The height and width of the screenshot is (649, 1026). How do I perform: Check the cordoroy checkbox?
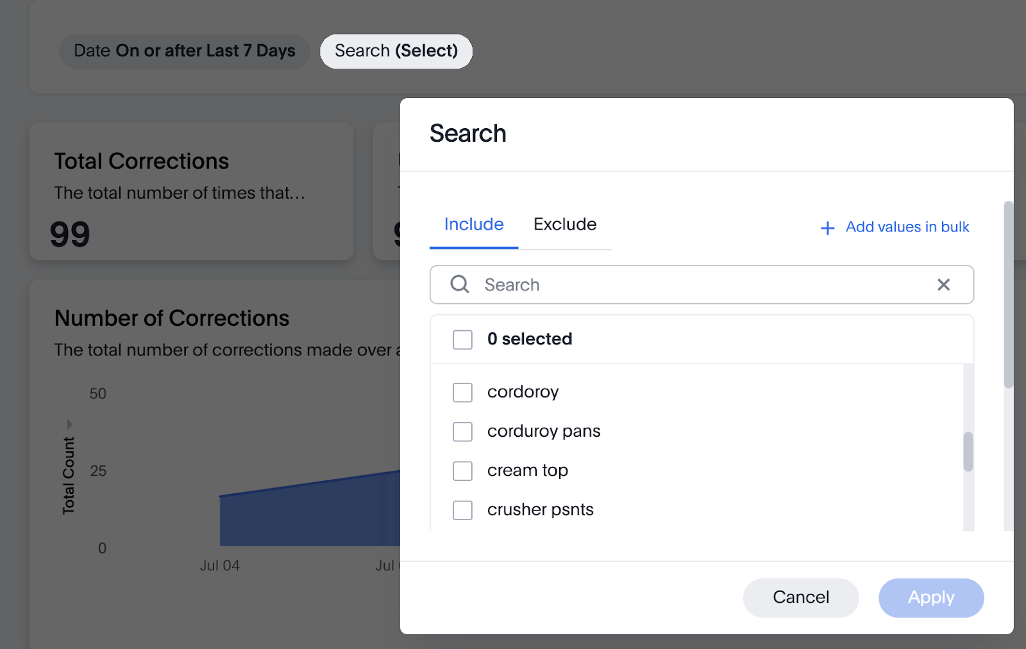coord(462,392)
